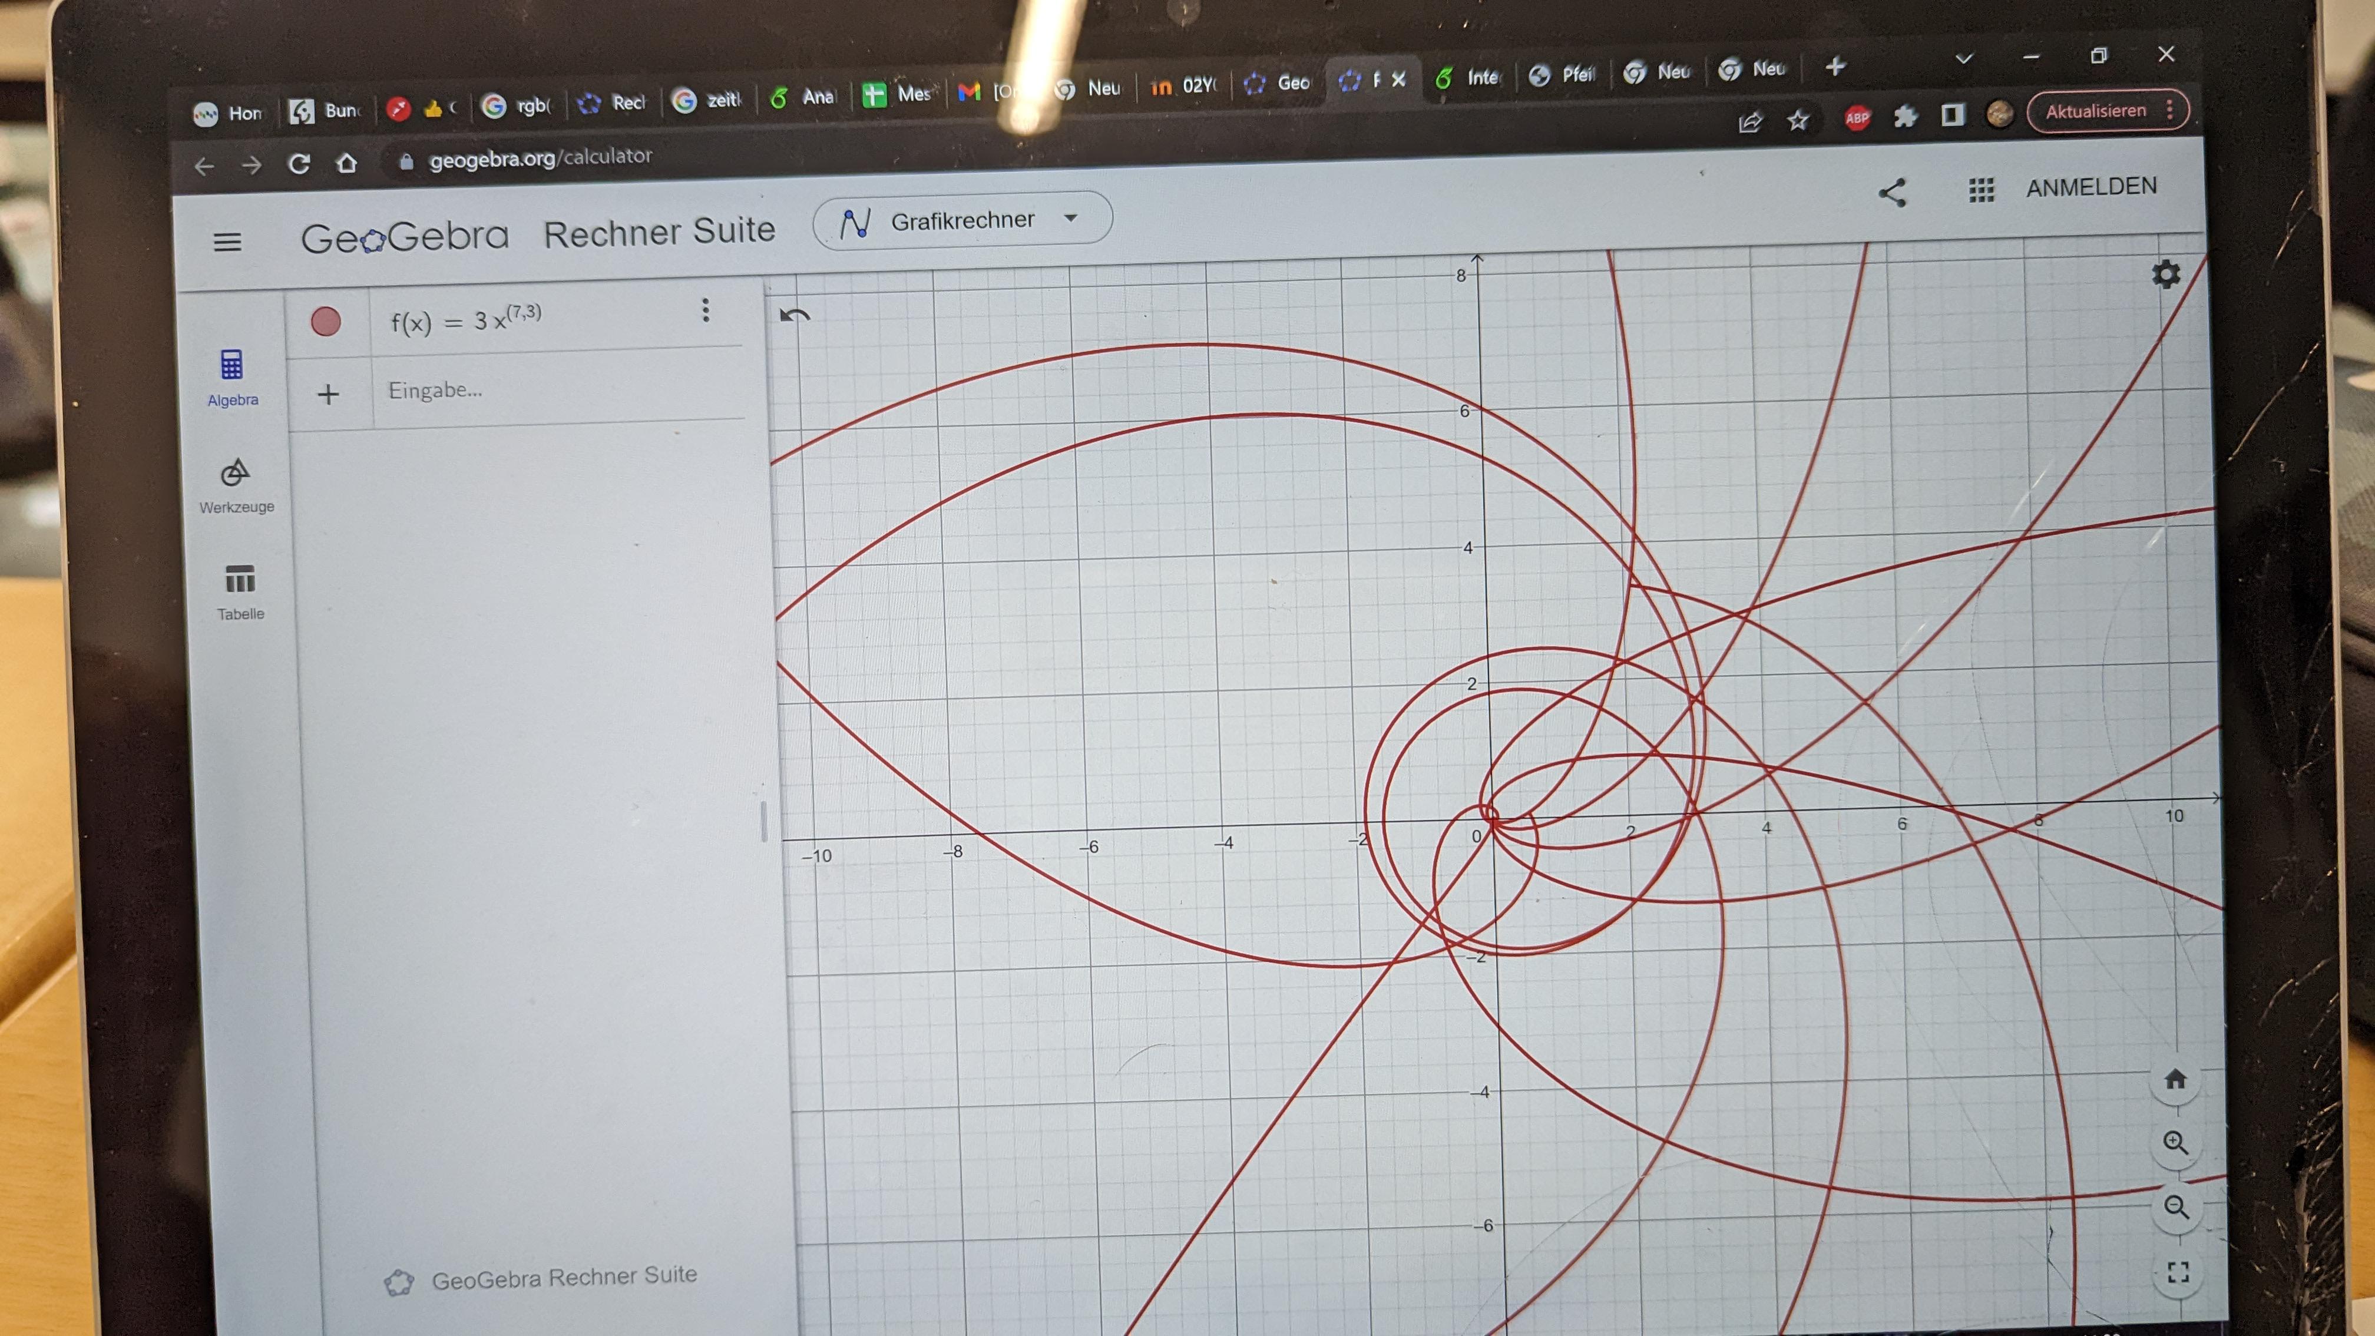Switch to the Geo tab

1278,83
